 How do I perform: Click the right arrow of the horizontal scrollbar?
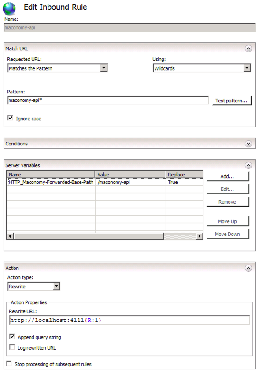[x=200, y=236]
